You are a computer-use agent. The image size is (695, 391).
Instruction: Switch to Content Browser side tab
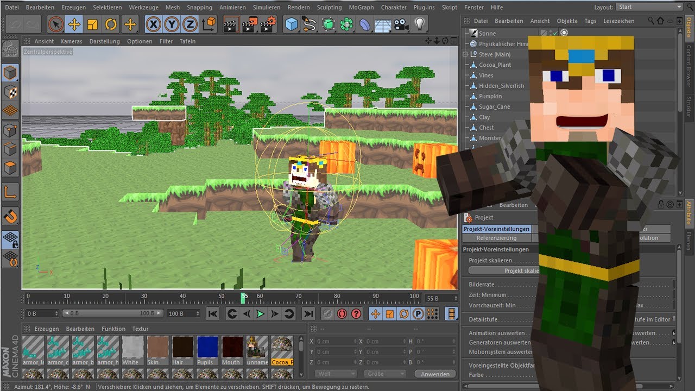click(689, 66)
